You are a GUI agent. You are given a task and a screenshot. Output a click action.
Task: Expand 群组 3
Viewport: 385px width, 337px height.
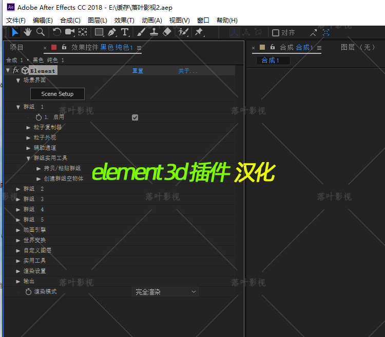click(18, 200)
